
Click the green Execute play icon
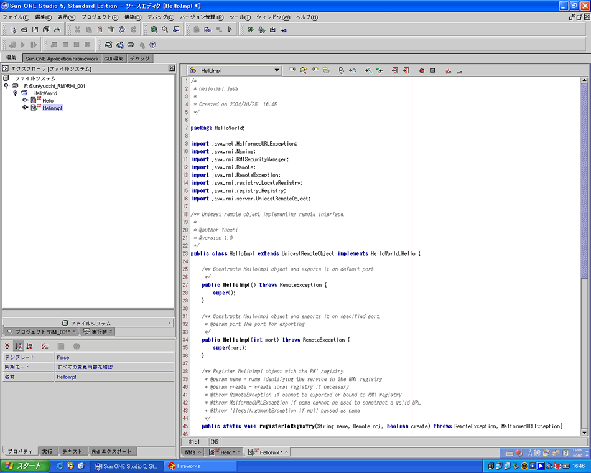click(230, 29)
